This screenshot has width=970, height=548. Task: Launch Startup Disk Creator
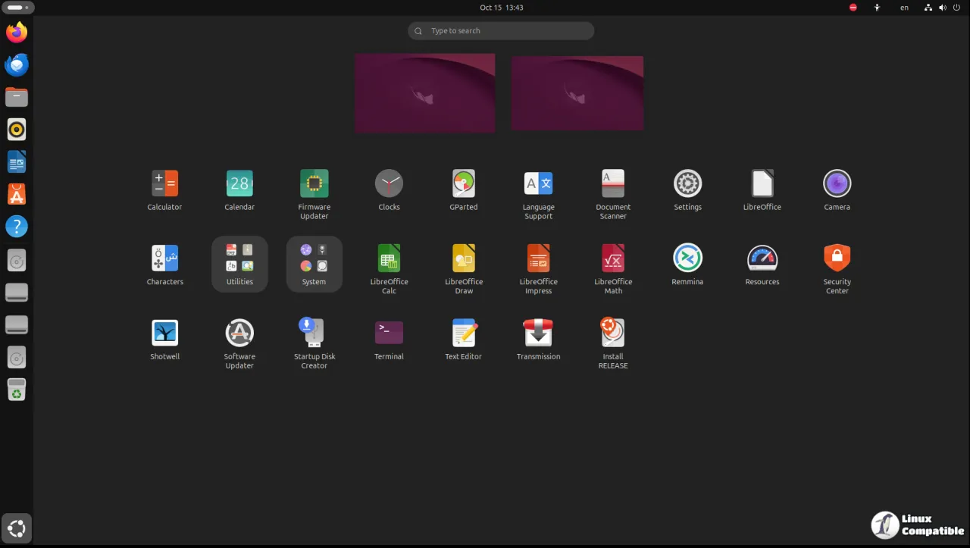pyautogui.click(x=313, y=333)
